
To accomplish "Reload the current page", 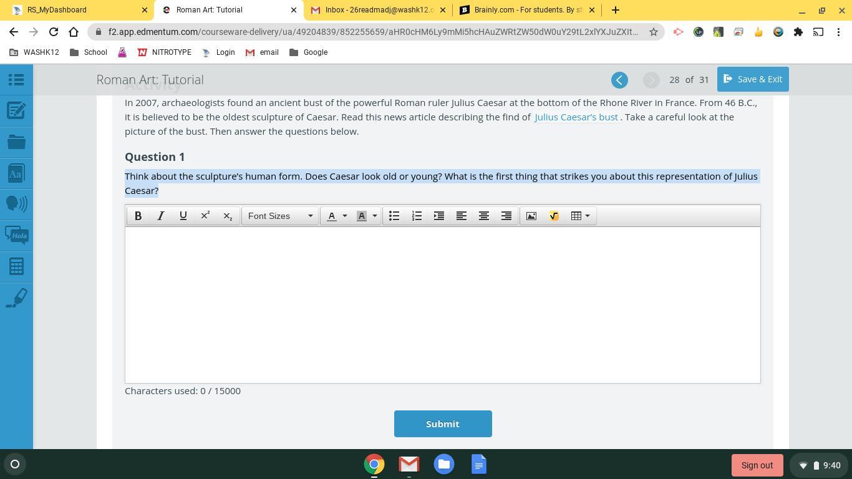I will point(54,32).
